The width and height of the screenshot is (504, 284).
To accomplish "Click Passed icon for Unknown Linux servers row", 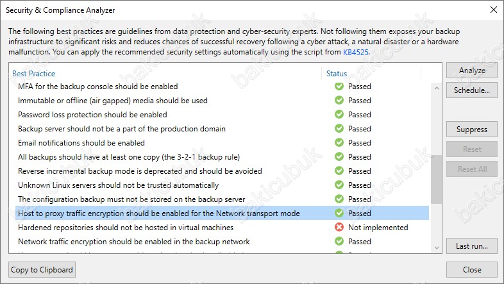I will 339,185.
